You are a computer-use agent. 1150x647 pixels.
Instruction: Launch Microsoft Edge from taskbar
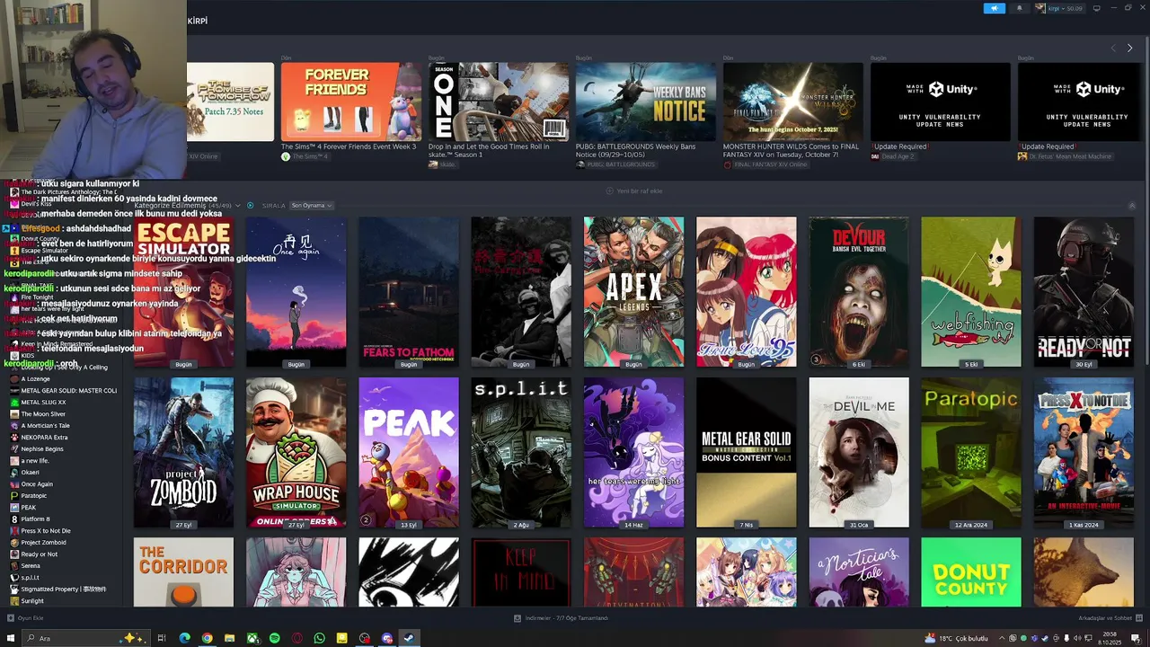[184, 638]
